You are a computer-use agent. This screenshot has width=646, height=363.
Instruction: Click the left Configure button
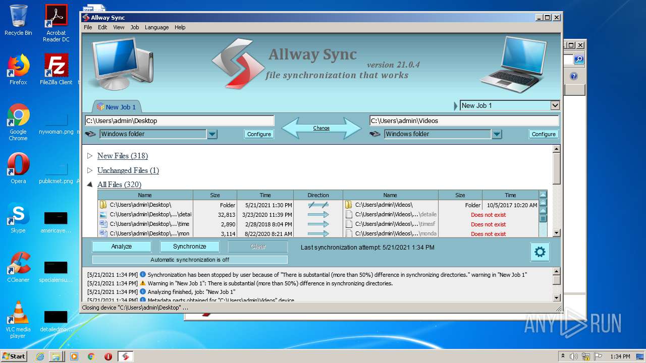tap(259, 134)
